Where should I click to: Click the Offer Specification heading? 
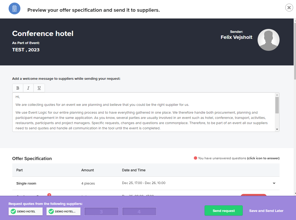click(x=32, y=158)
